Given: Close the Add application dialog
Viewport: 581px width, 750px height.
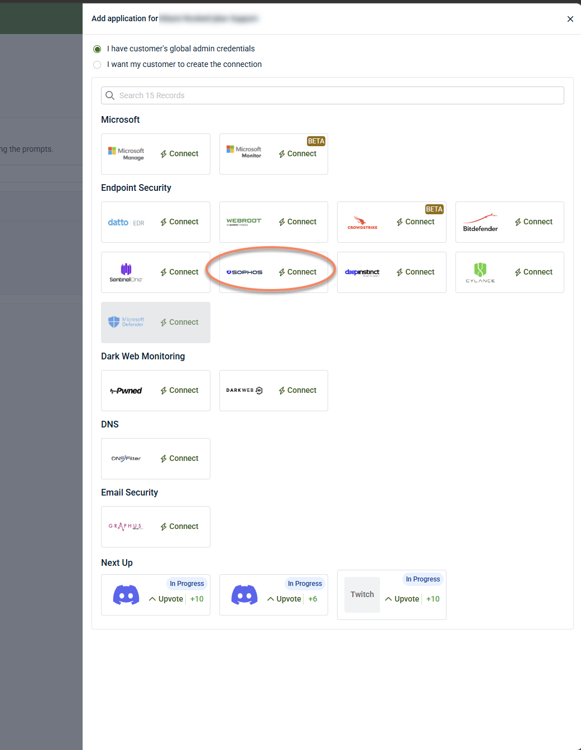Looking at the screenshot, I should 570,19.
